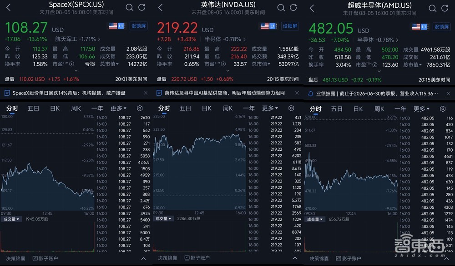The image size is (455, 266).
Task: Set lock screen for NVDA quote
Action: pos(290,26)
